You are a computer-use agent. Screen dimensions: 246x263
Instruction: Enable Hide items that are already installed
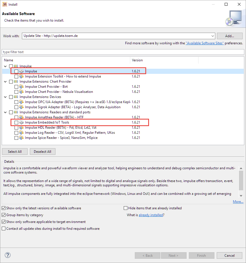click(126, 208)
